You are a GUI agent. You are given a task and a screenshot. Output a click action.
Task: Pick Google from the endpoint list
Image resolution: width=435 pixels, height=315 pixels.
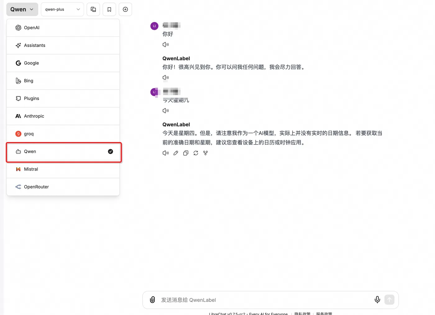tap(63, 63)
